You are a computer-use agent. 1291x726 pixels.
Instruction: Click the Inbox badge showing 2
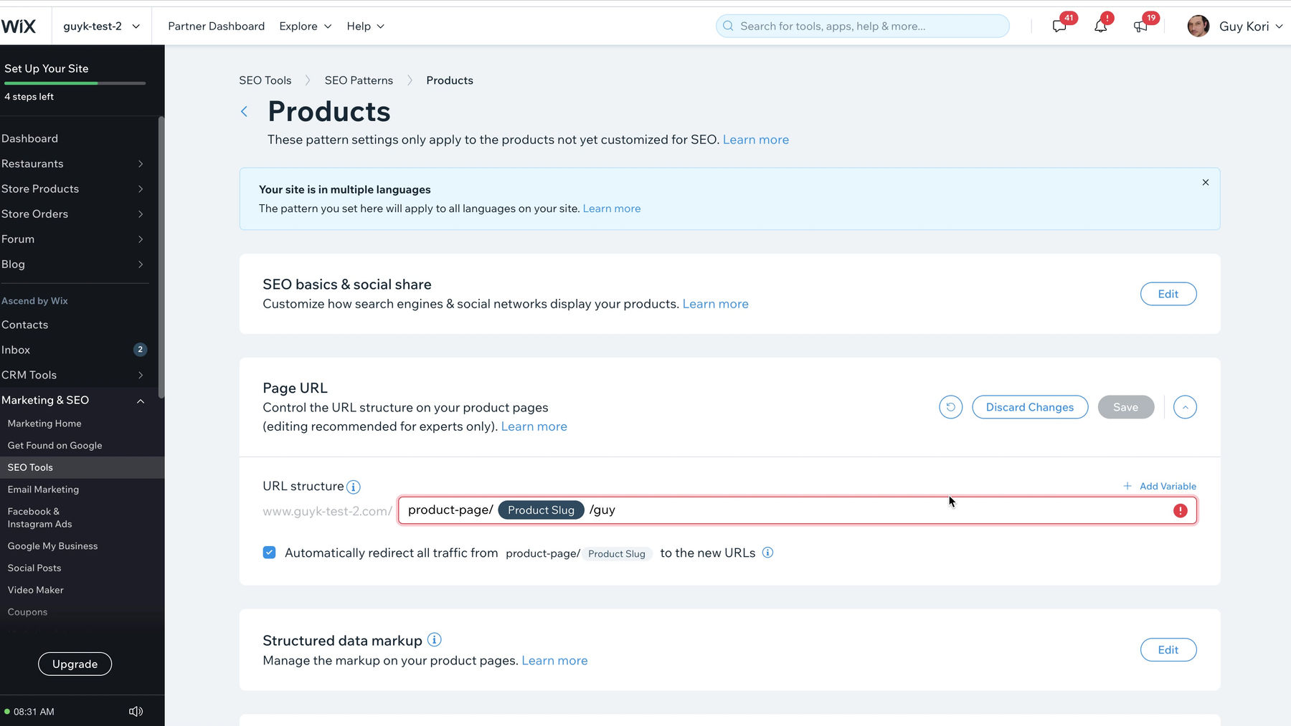click(x=140, y=350)
